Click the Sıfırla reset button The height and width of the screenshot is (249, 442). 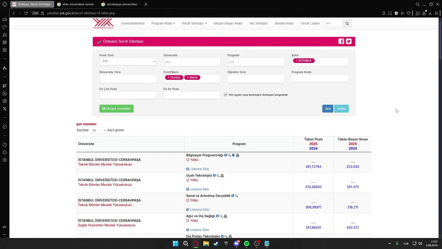pyautogui.click(x=342, y=109)
